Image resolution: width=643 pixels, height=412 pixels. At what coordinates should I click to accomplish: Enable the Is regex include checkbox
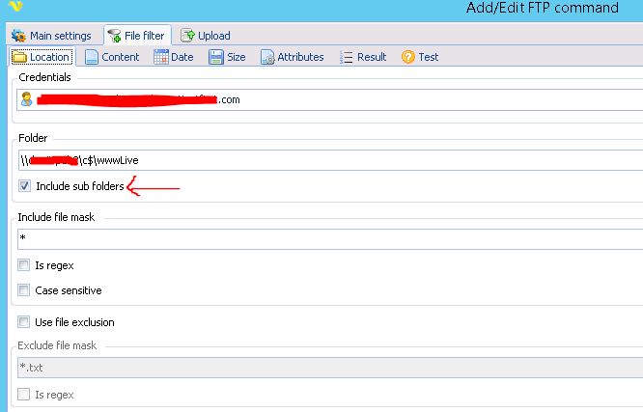[24, 265]
